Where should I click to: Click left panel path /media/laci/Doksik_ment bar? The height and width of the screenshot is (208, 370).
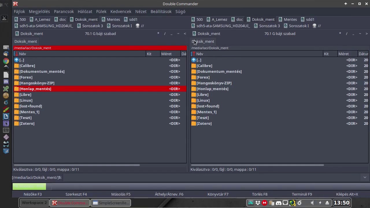100,48
